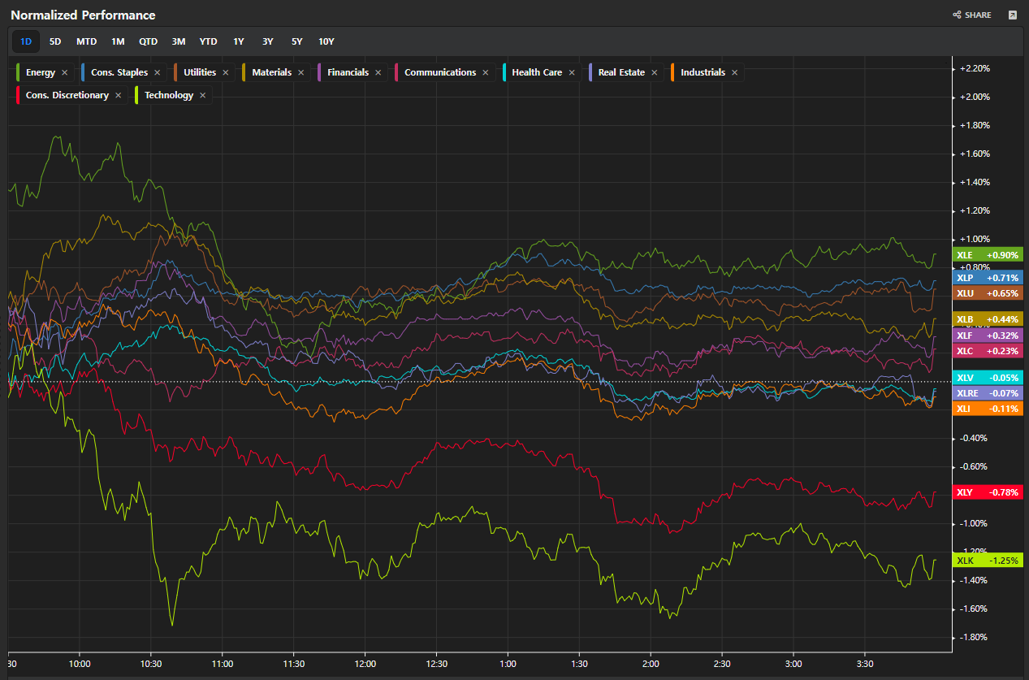Remove Health Care from comparison
Image resolution: width=1029 pixels, height=680 pixels.
572,72
